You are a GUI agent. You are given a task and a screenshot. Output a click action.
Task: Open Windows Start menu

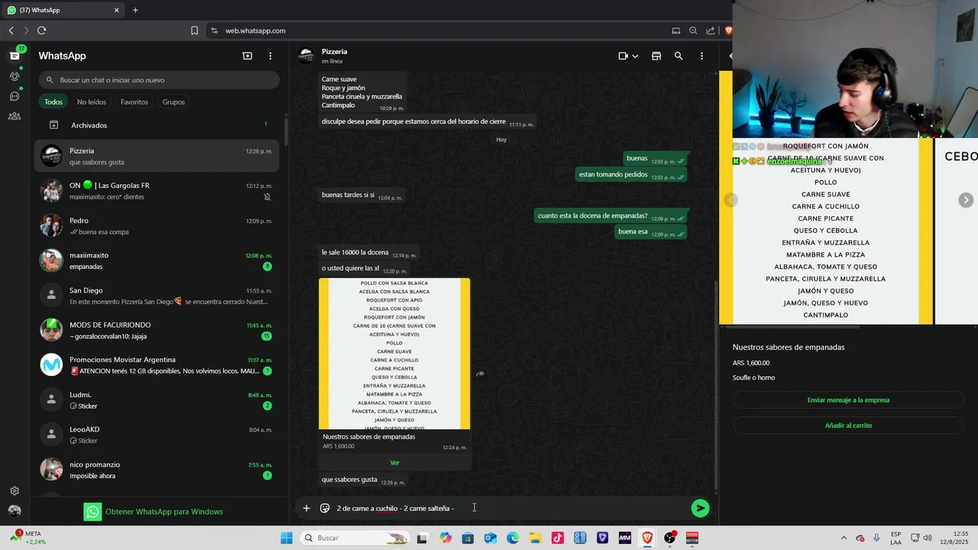coord(287,538)
